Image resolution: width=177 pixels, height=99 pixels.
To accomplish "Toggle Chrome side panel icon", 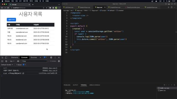I will point(53,8).
